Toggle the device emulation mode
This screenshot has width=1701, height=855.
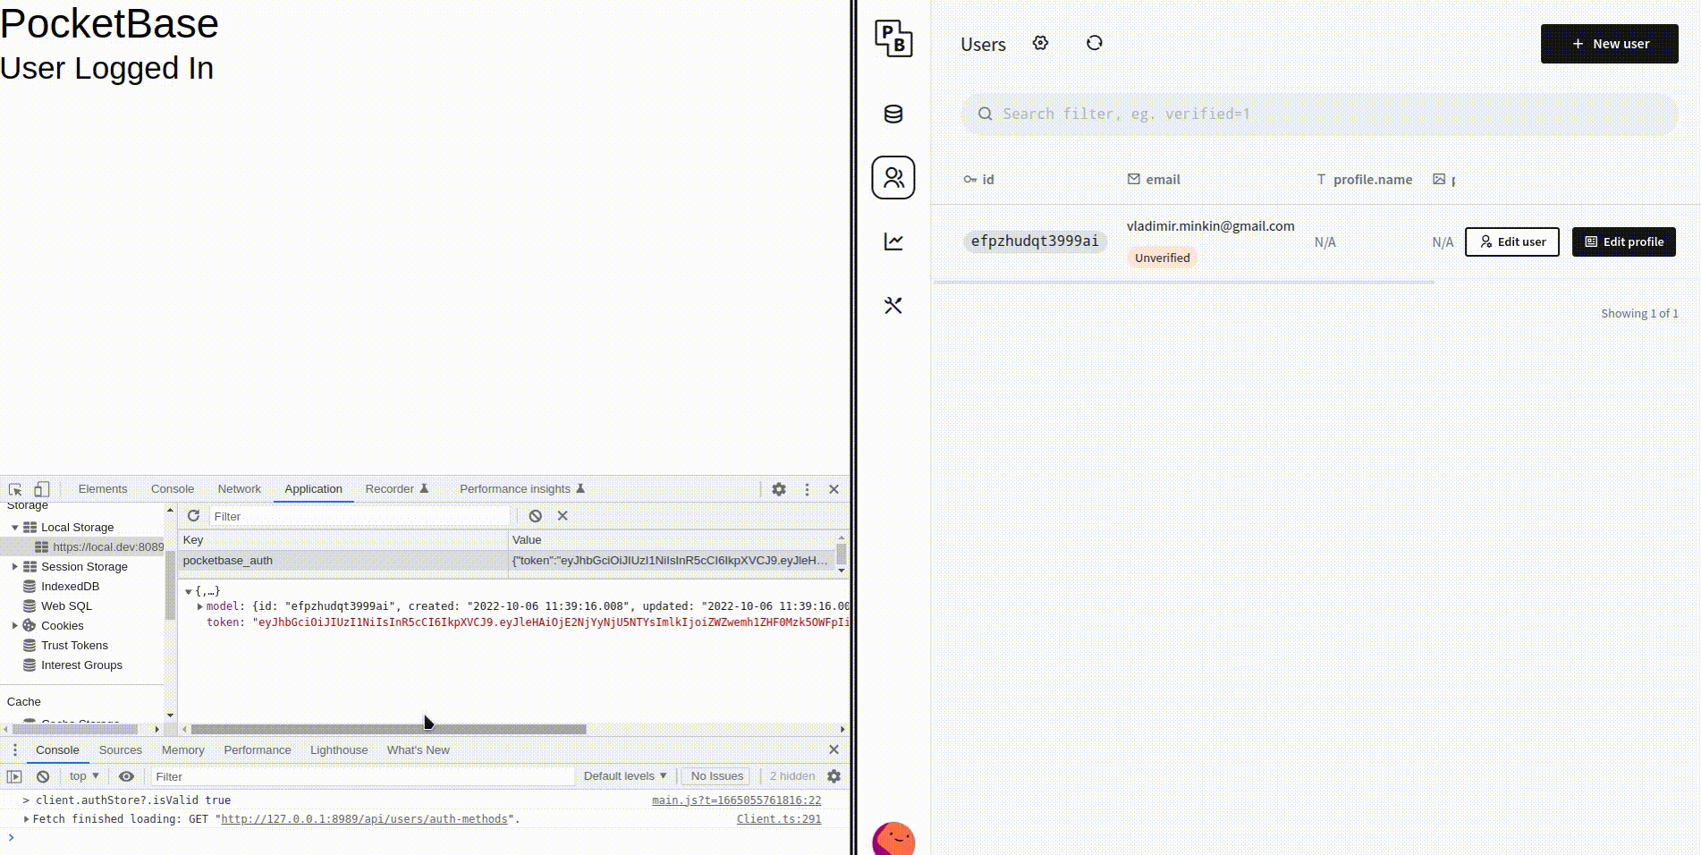point(41,489)
